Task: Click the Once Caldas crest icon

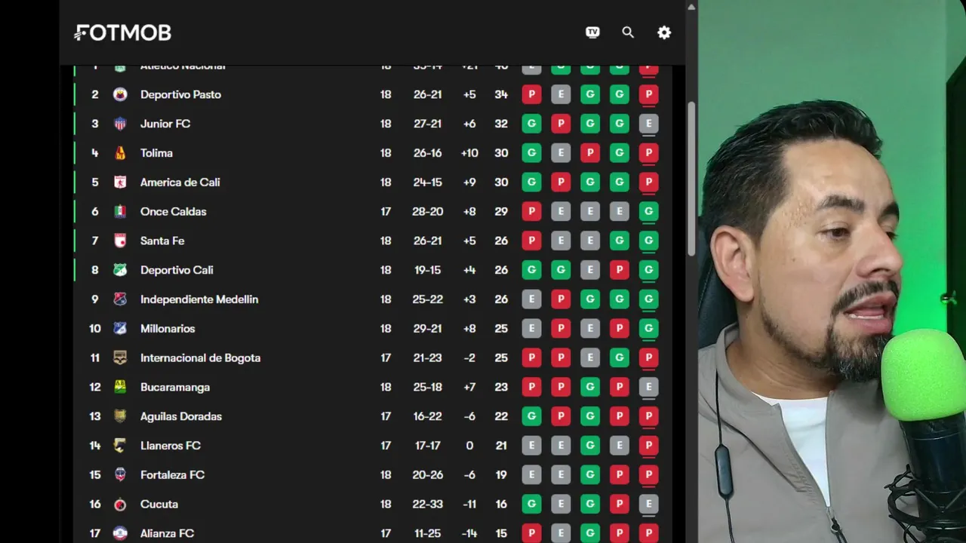Action: pos(120,211)
